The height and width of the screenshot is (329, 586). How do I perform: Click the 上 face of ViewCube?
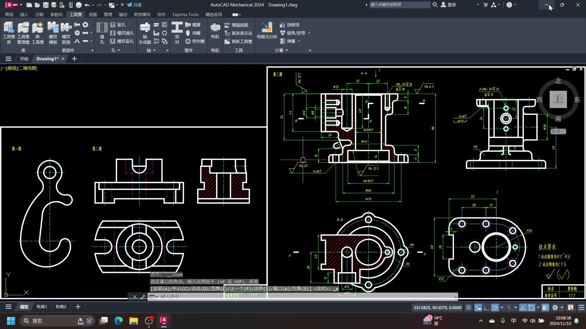point(558,99)
